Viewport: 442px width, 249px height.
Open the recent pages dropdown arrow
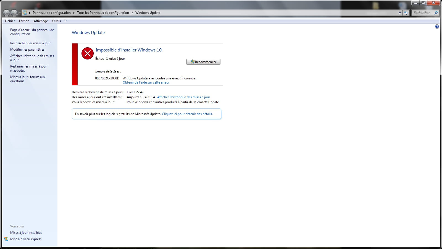[20, 13]
